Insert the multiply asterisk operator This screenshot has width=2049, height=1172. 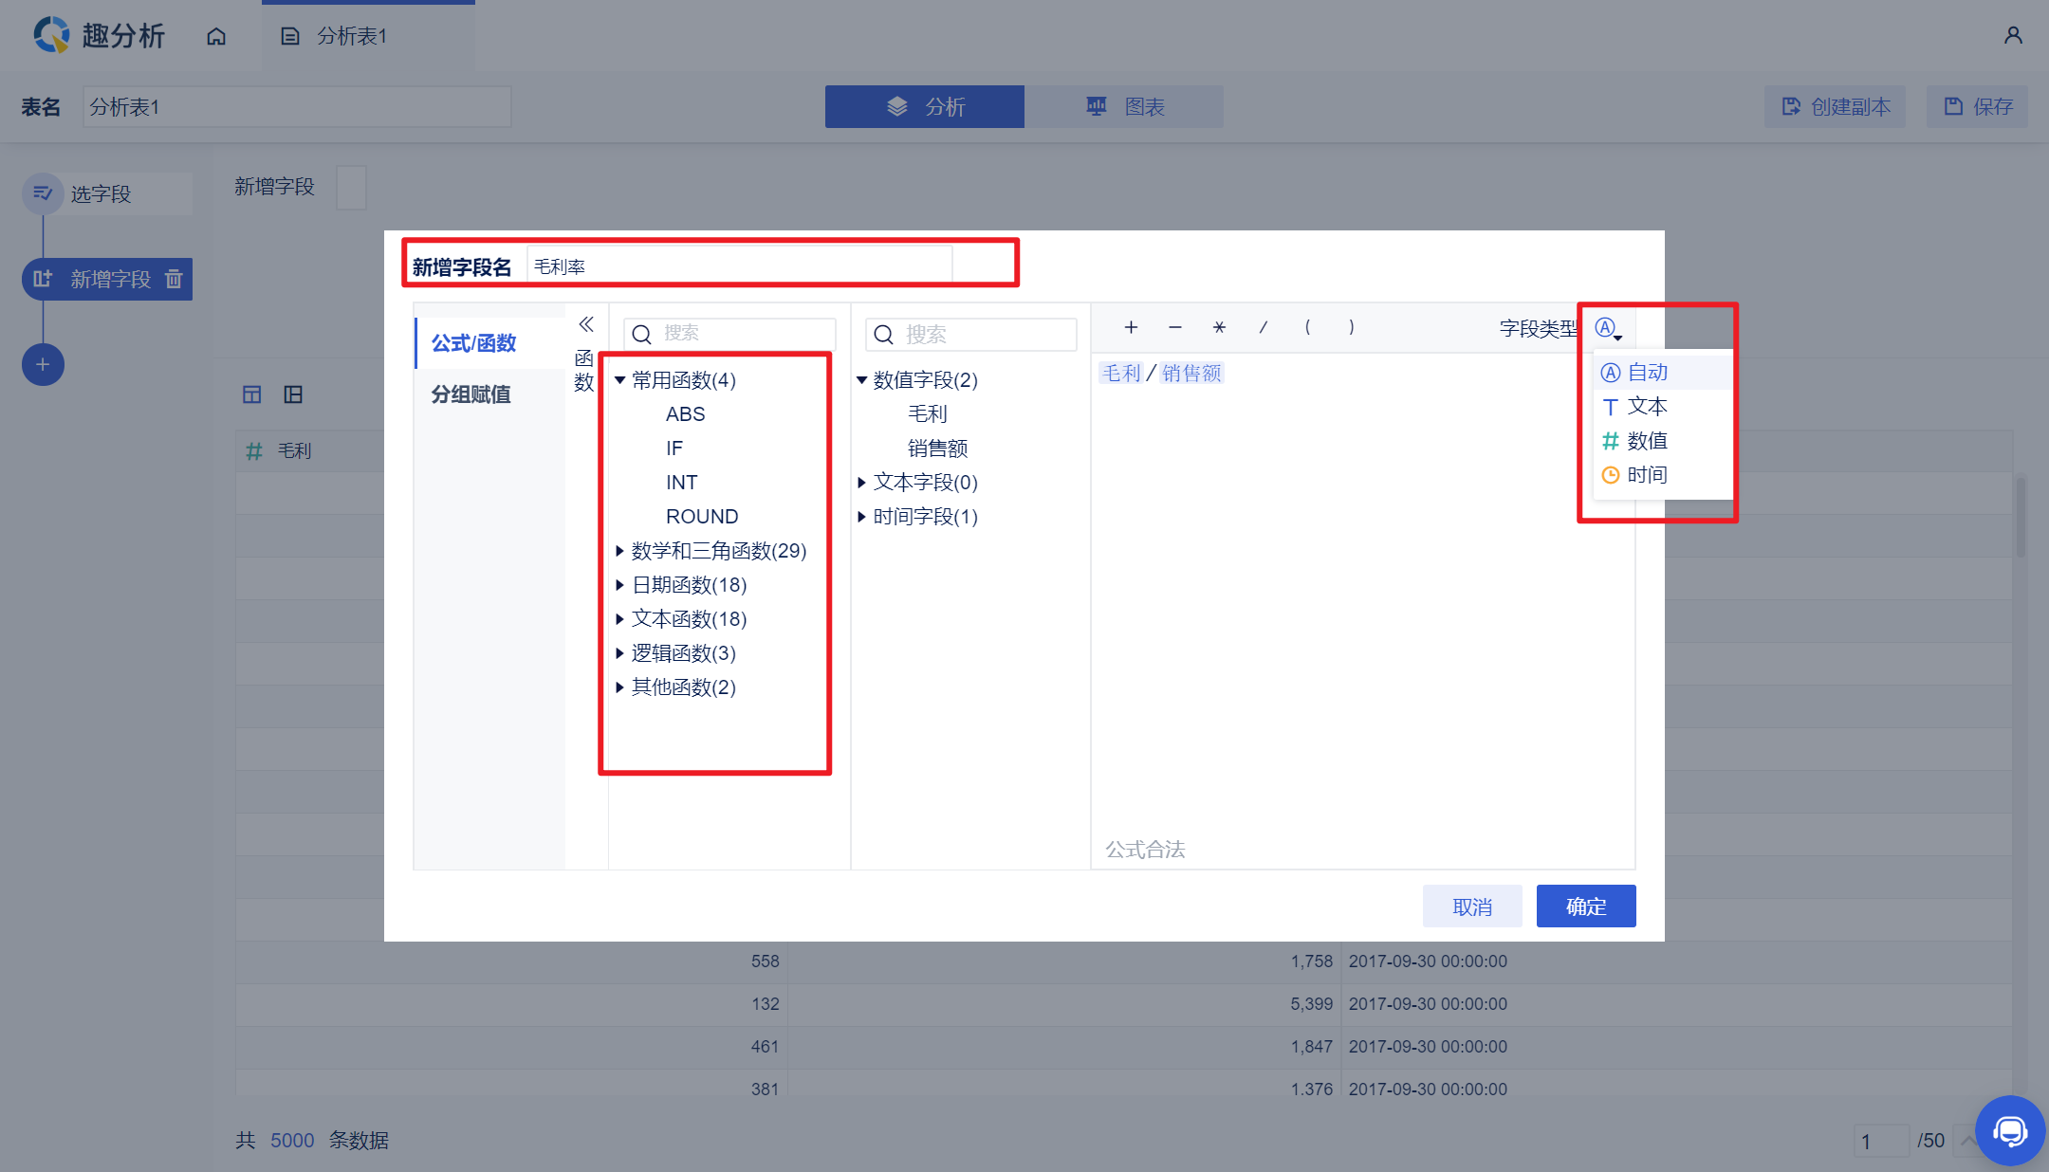tap(1219, 327)
